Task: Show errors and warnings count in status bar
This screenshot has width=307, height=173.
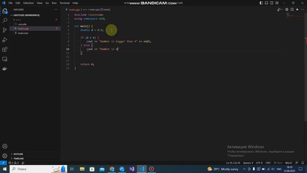Action: pyautogui.click(x=13, y=163)
